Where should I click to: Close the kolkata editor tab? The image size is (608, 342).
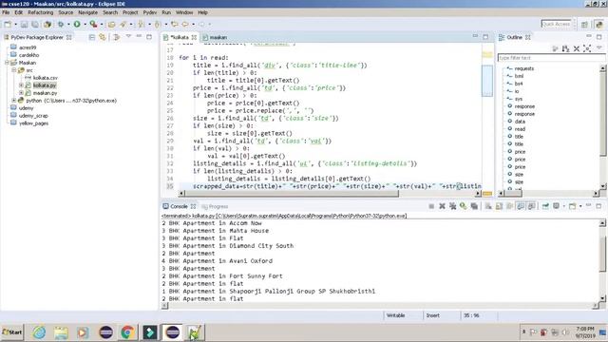coord(194,37)
